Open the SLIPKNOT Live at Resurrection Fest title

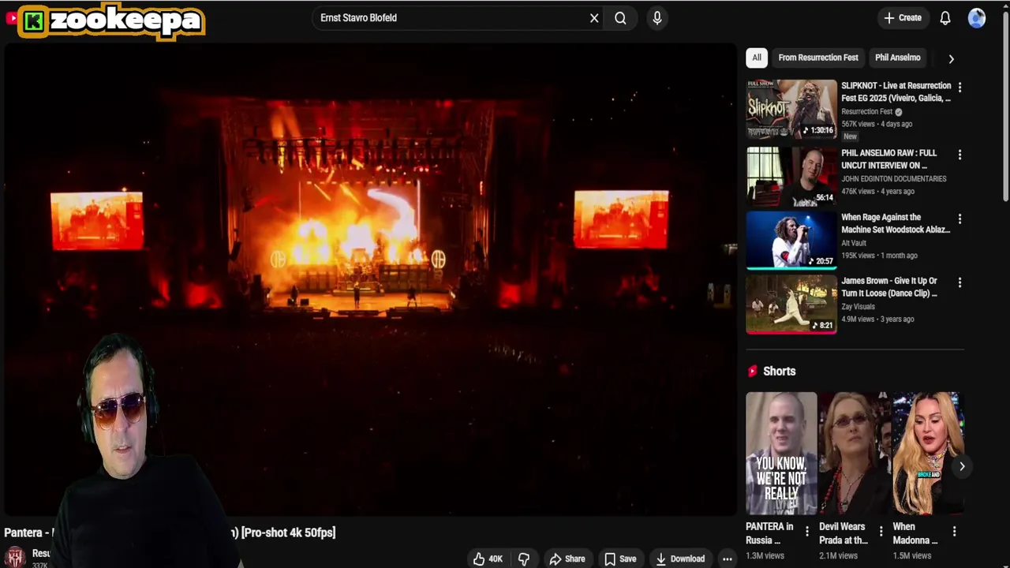pyautogui.click(x=896, y=92)
